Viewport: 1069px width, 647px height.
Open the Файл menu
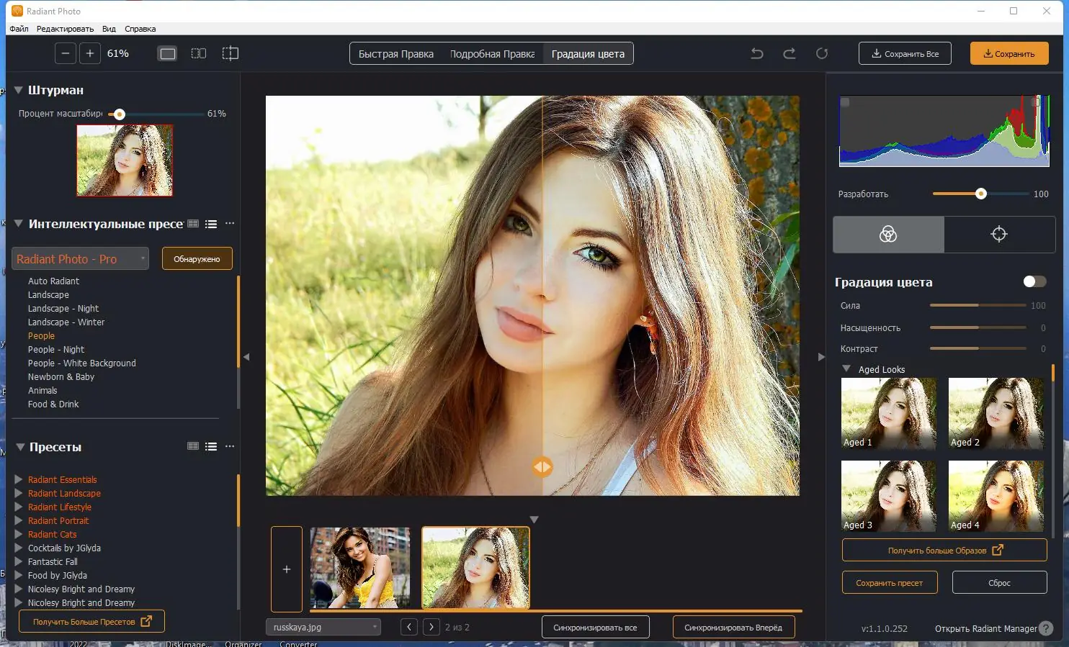[x=19, y=29]
